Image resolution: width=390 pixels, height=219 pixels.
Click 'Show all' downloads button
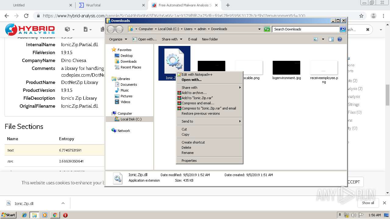368,203
